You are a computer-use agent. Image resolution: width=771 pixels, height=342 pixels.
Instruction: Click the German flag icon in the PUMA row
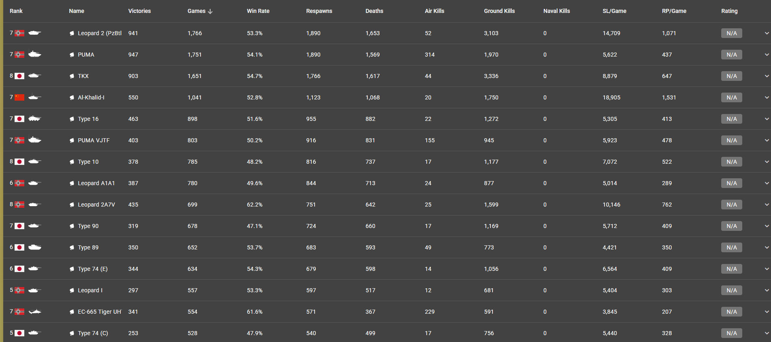[19, 55]
